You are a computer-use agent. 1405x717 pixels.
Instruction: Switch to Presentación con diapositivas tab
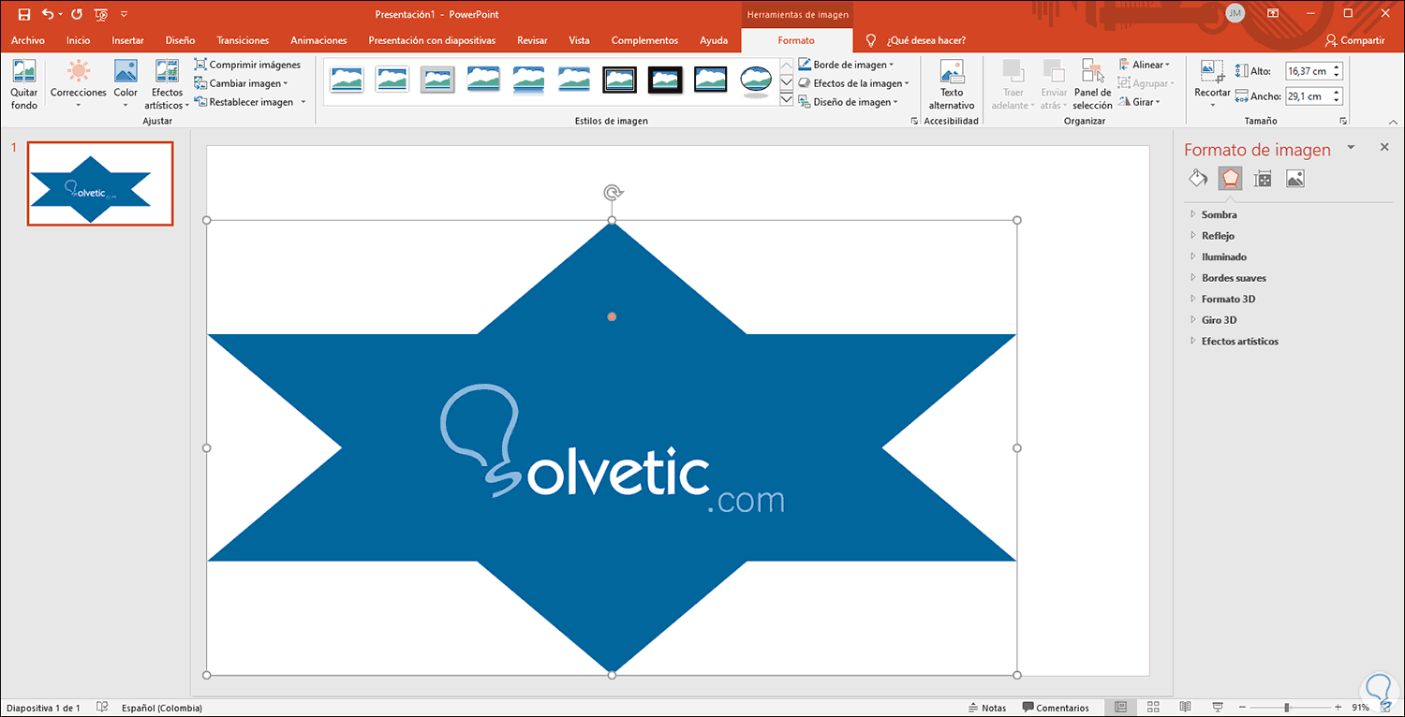(432, 40)
